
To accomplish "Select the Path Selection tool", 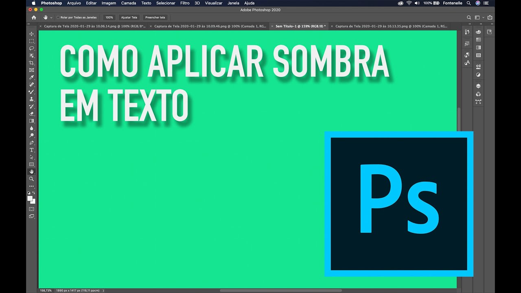I will click(x=31, y=157).
